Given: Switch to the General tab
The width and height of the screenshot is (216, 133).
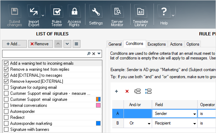Looking at the screenshot, I should [115, 44].
